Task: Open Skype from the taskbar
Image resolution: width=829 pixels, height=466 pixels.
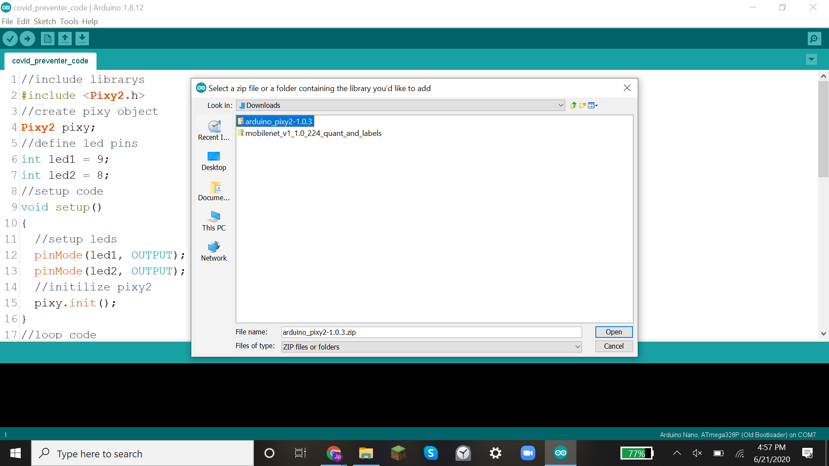Action: [431, 453]
